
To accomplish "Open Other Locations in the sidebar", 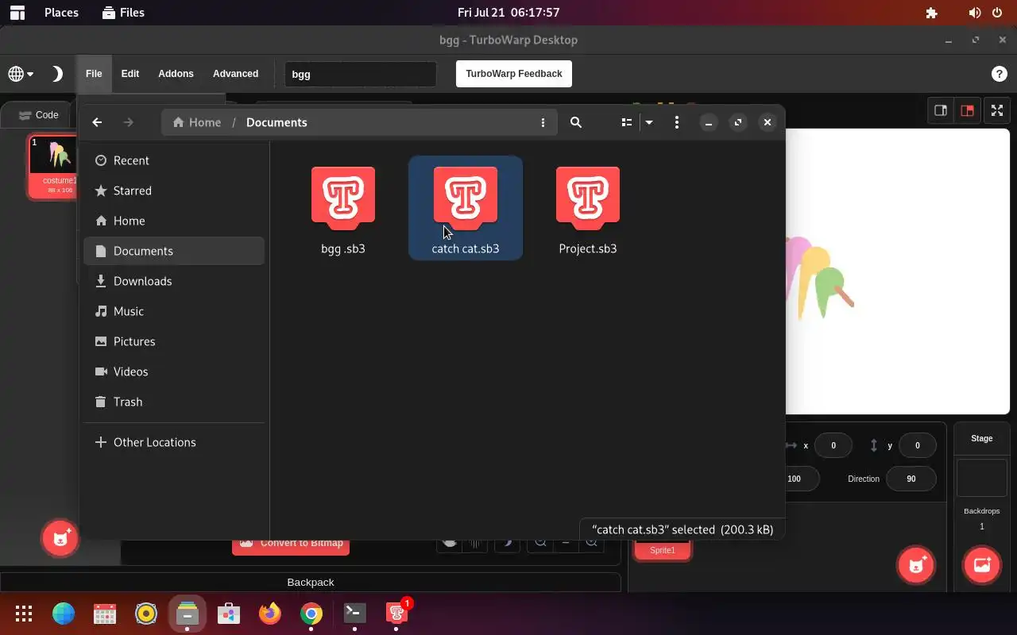I will coord(174,442).
